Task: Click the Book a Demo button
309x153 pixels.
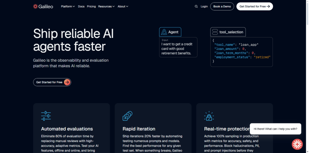Action: 222,7
